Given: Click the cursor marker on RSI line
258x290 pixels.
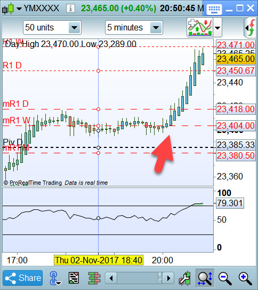Looking at the screenshot, I should [x=99, y=218].
